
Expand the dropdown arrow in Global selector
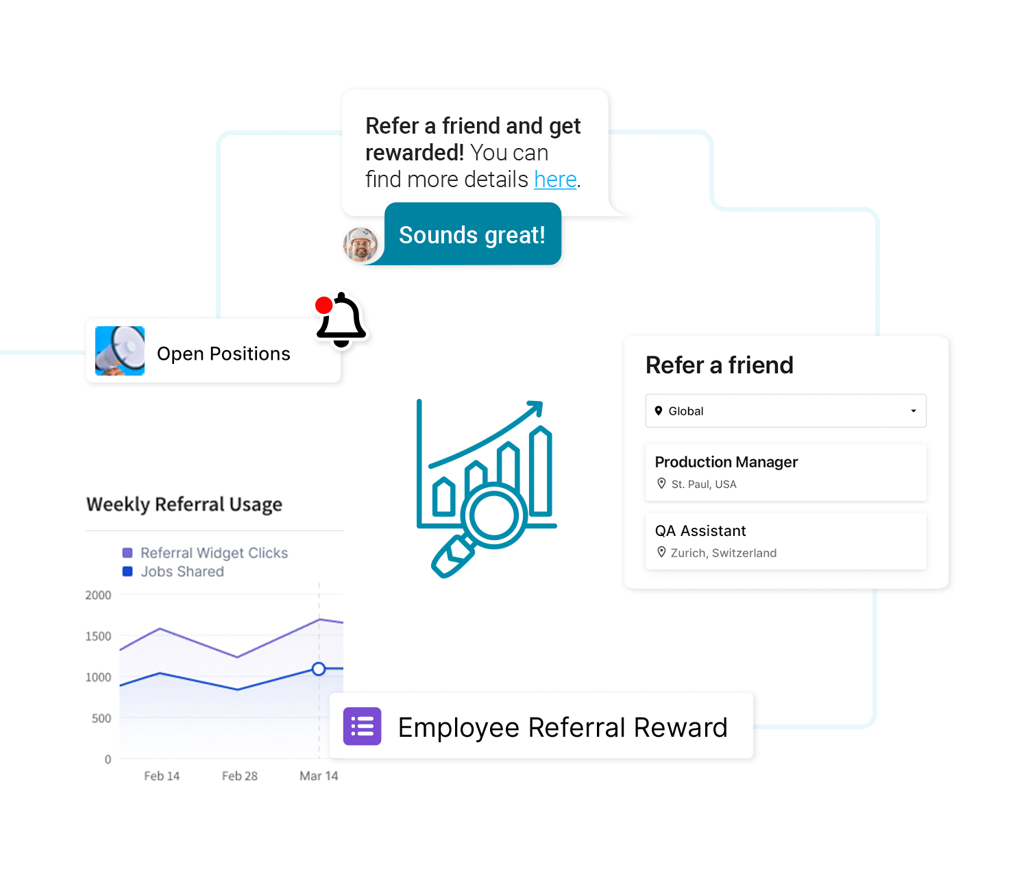point(913,411)
